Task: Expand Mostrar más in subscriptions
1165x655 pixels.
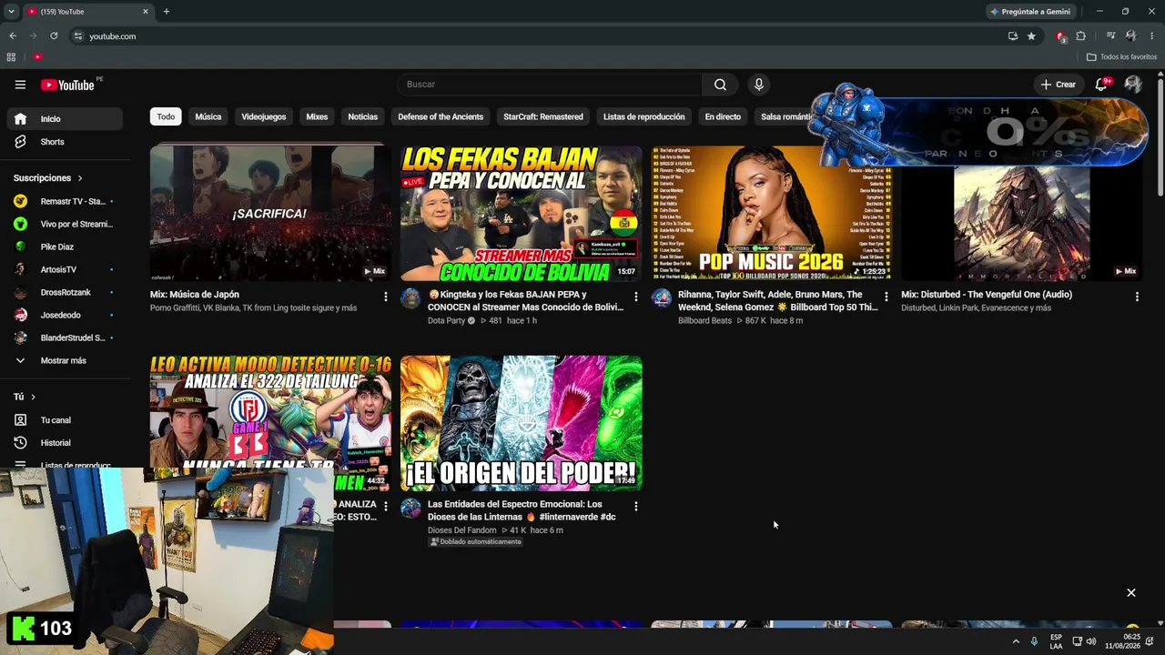Action: [x=64, y=360]
